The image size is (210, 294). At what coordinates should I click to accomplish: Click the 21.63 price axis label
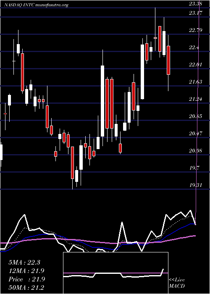tap(195, 81)
